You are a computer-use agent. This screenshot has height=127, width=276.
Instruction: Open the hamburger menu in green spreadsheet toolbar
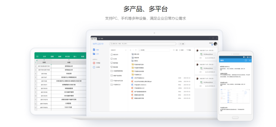(x=37, y=57)
